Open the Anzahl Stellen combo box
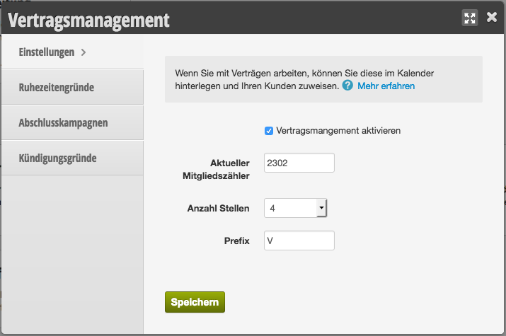The height and width of the screenshot is (336, 506). (x=296, y=208)
